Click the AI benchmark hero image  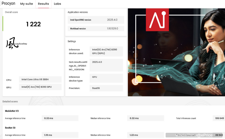176,52
